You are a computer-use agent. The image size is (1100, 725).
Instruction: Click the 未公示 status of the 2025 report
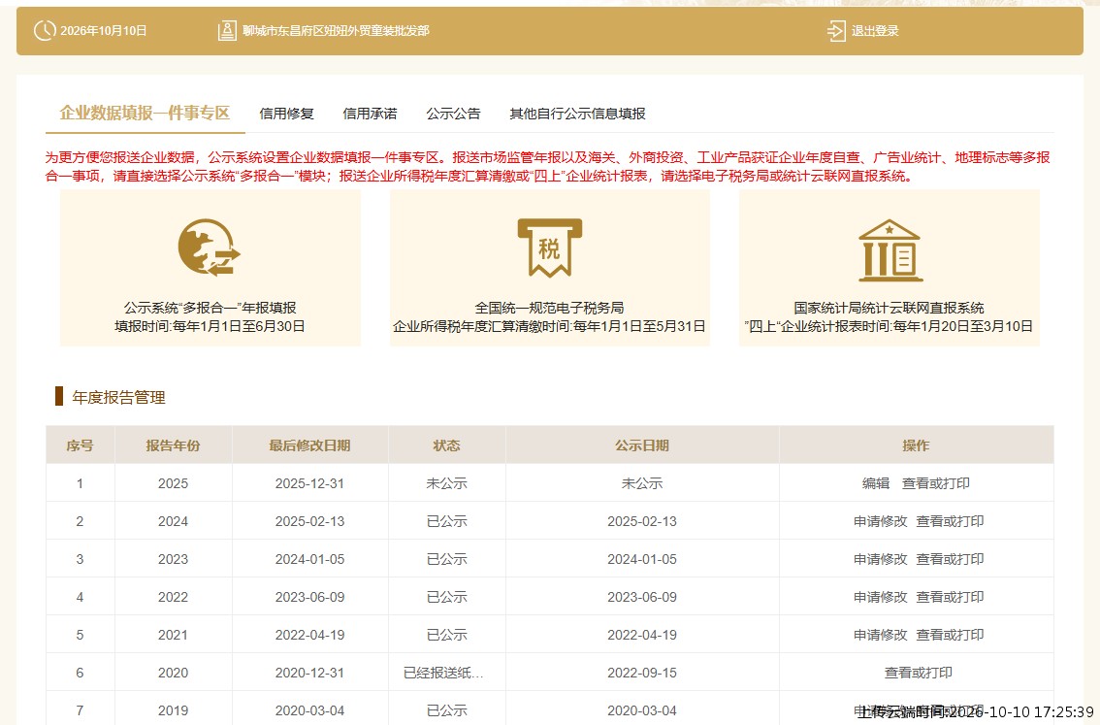click(446, 483)
